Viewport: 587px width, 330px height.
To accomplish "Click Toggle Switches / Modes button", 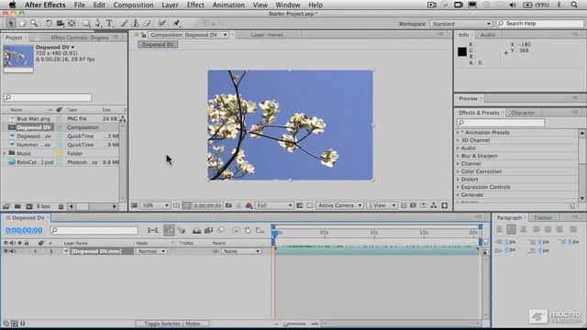I will (172, 324).
